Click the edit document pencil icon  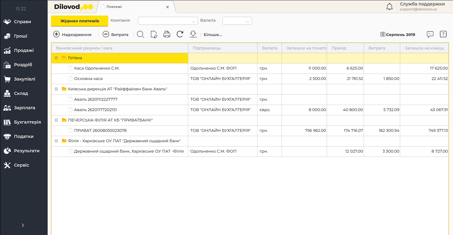154,34
